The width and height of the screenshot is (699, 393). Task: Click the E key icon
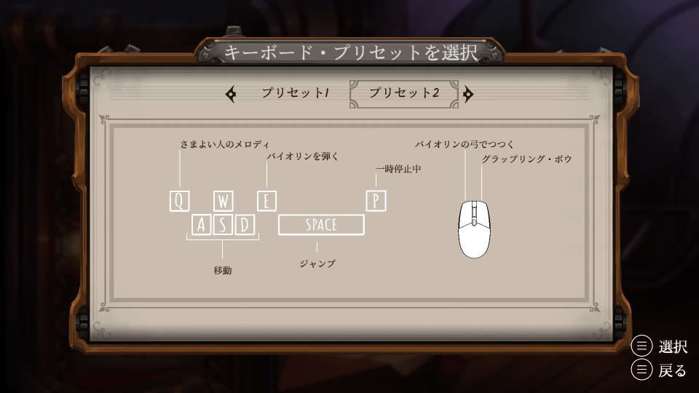[266, 201]
